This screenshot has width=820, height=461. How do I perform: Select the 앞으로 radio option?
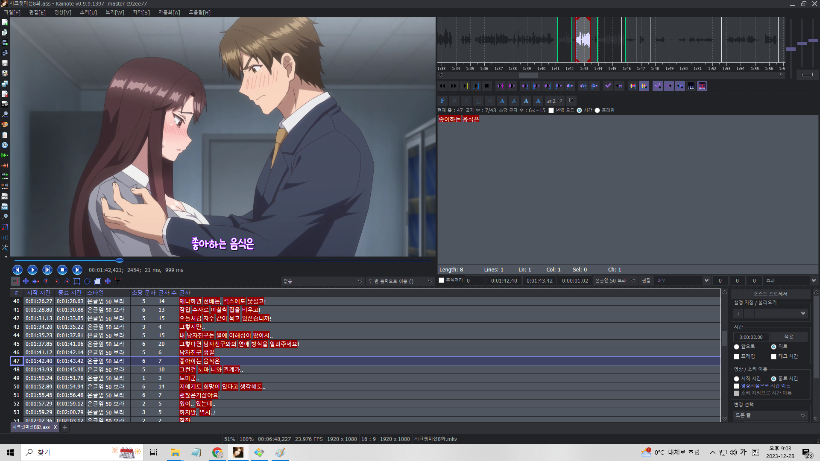pyautogui.click(x=737, y=347)
